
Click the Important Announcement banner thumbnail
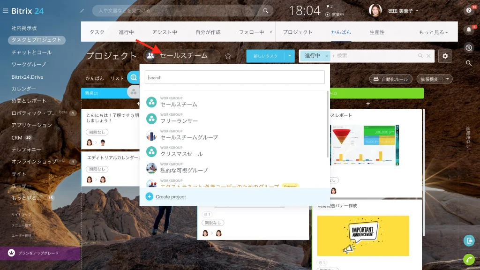(363, 236)
